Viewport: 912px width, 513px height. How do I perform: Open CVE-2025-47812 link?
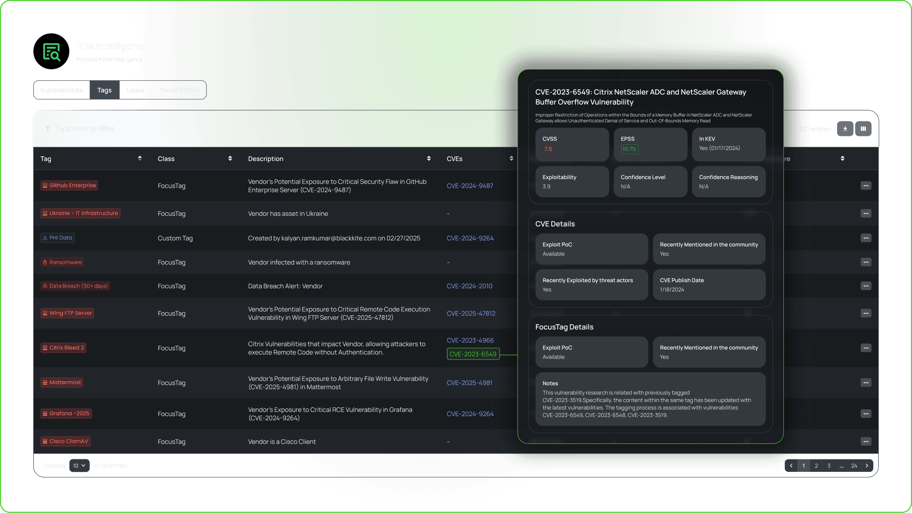point(471,313)
